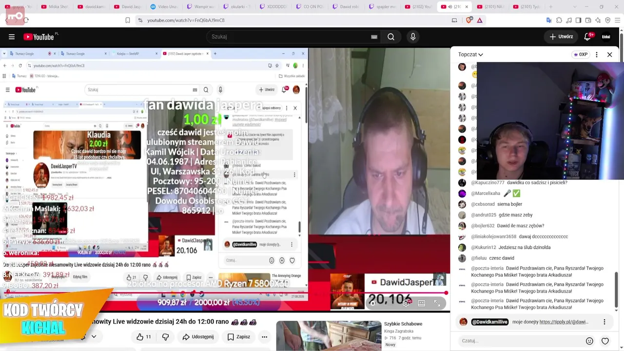
Task: Switch to the okularki Twitch tab
Action: tap(237, 7)
